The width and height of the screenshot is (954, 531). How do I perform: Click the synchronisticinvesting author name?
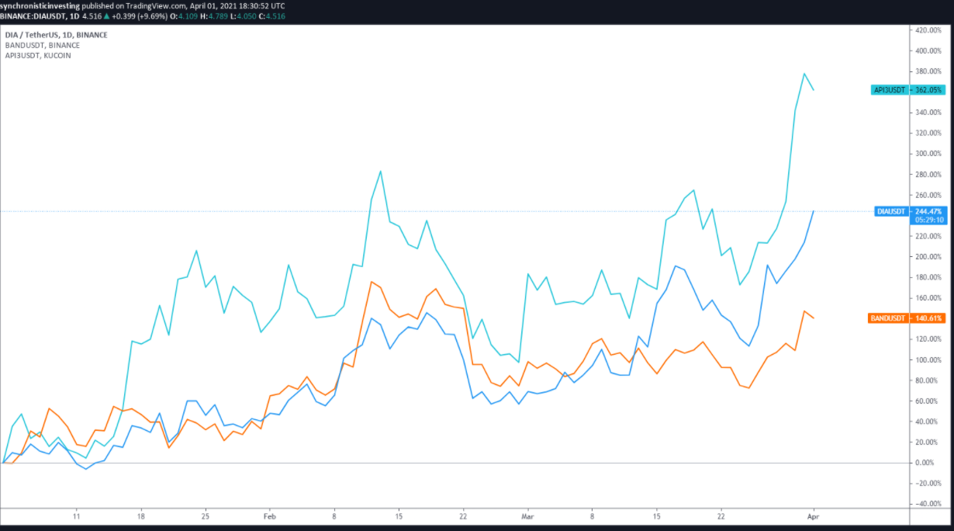40,5
